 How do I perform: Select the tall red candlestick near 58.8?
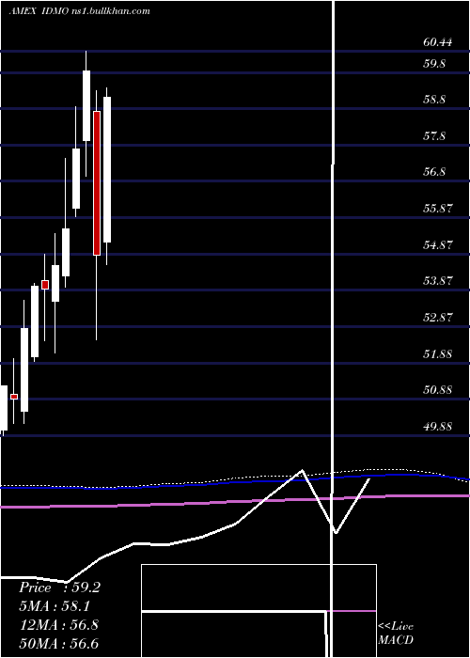[97, 183]
